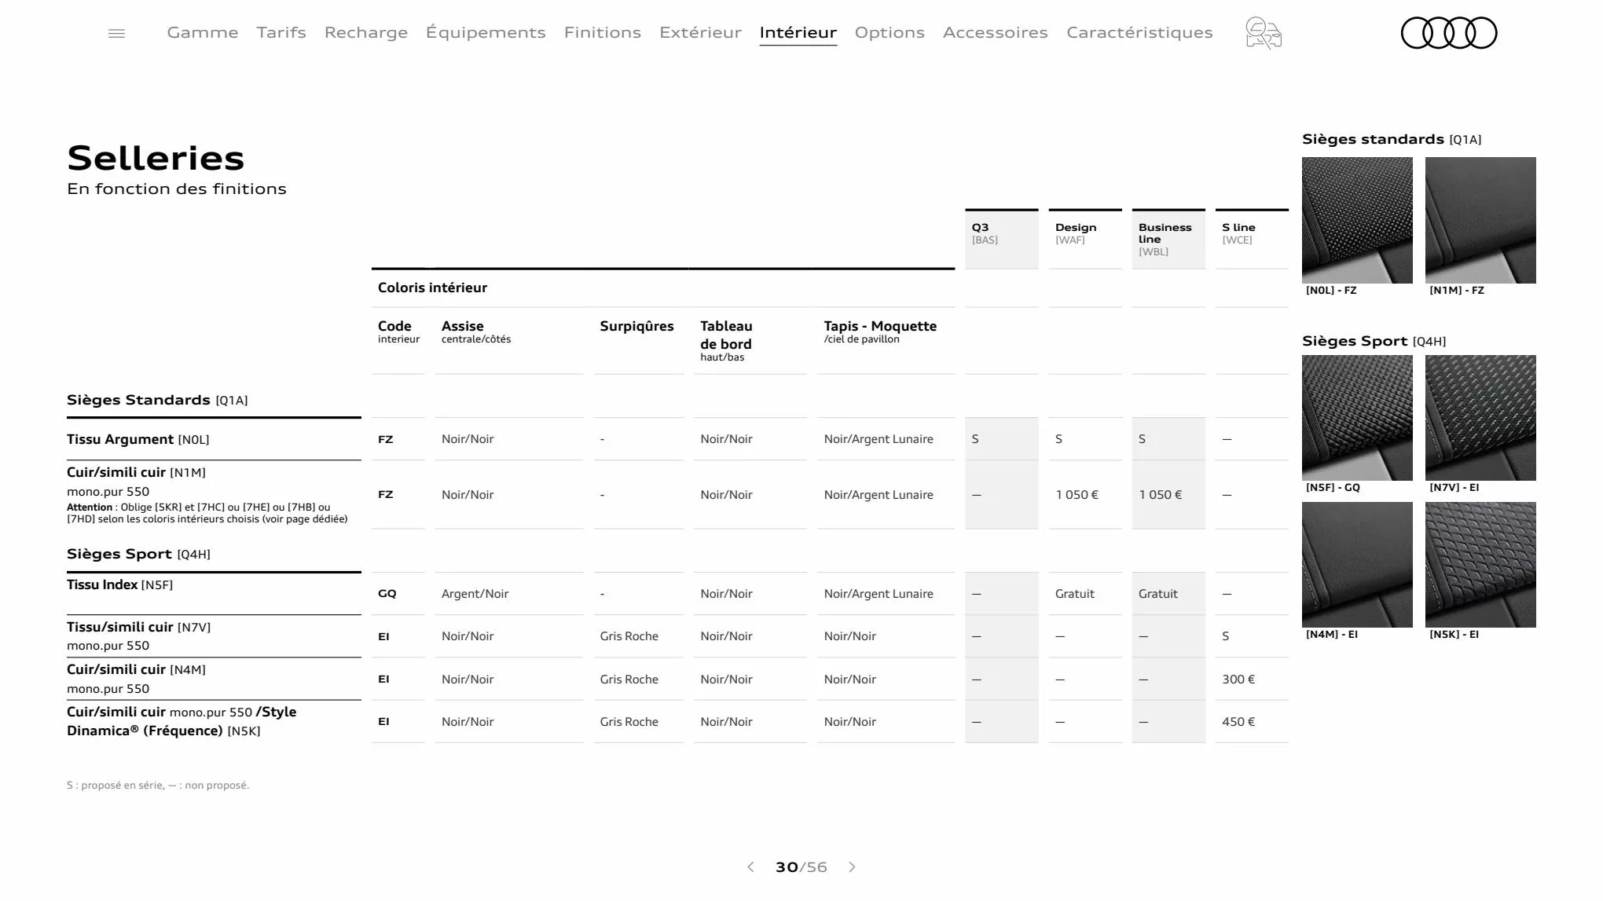Click Sièges Sport [Q4H] swatch heading

click(1374, 341)
